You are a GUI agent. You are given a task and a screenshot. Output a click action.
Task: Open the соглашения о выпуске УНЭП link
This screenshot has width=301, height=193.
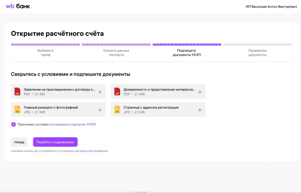73,124
